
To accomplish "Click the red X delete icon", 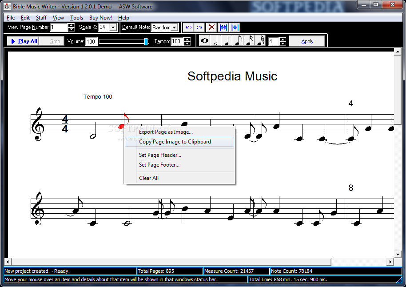I will pos(211,27).
